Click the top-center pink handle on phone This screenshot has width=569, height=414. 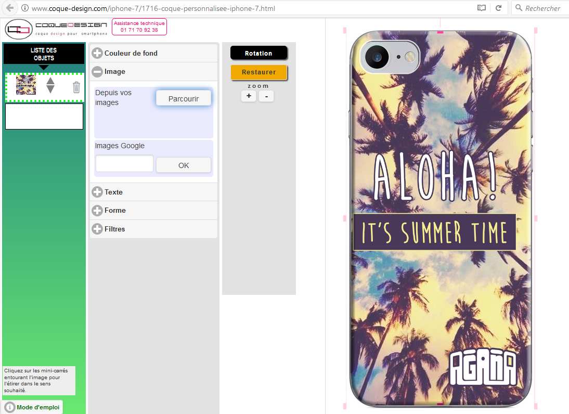(440, 32)
